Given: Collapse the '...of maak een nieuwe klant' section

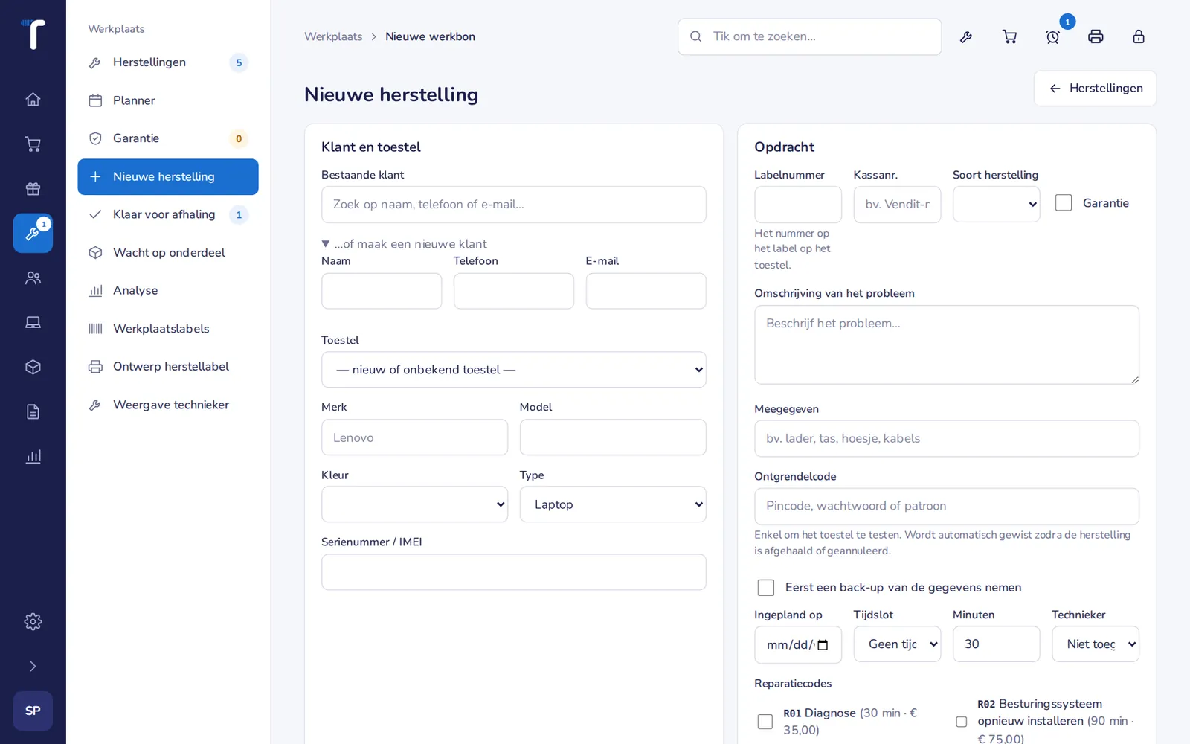Looking at the screenshot, I should click(404, 244).
